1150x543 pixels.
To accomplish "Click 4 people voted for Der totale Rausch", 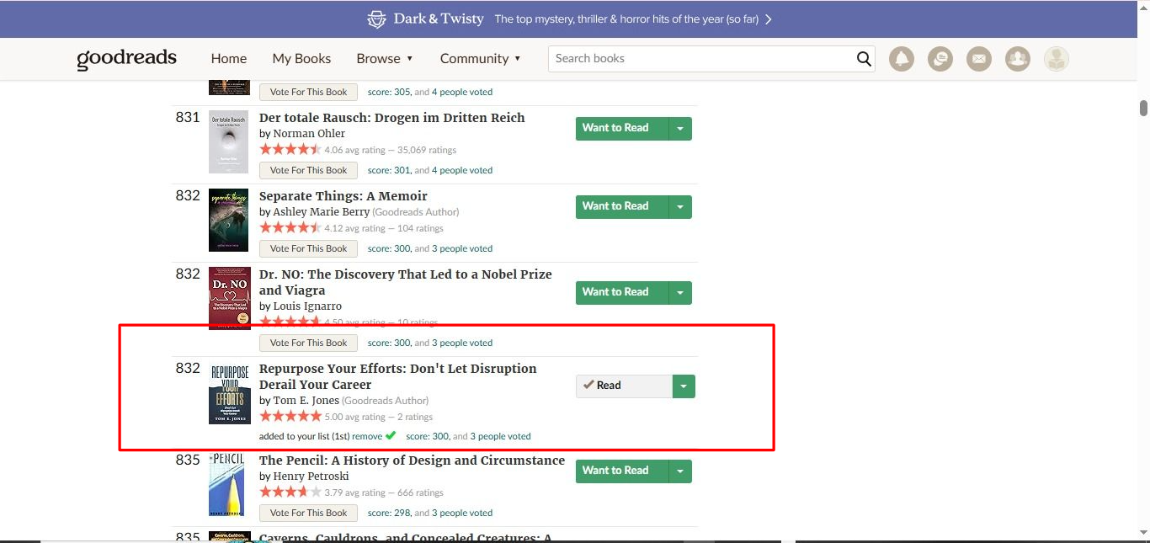I will (x=462, y=170).
